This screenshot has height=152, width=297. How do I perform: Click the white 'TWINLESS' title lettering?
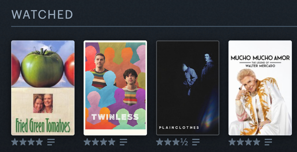tap(115, 117)
